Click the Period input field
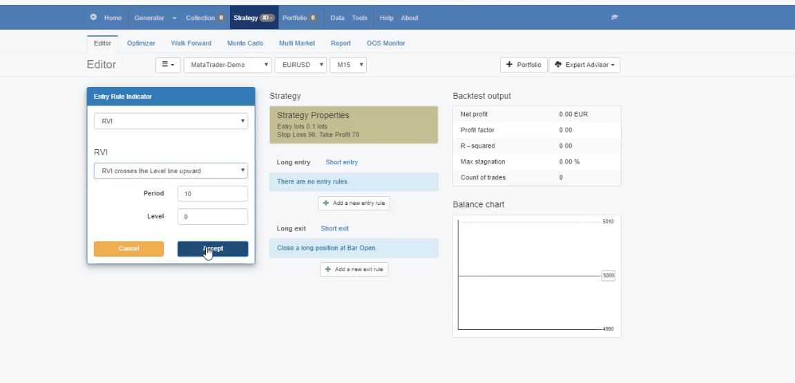The image size is (795, 383). click(212, 194)
